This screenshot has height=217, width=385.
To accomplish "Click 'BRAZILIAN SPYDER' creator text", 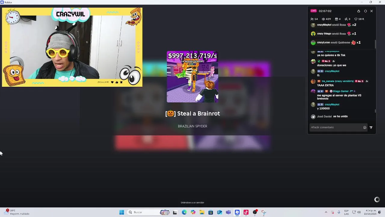I will [x=192, y=126].
